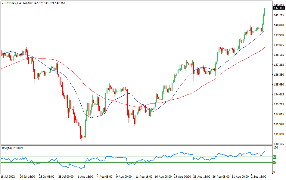Click the RSI(14) 81.0079 indicator label
Screen dimensions: 286x180
13,148
